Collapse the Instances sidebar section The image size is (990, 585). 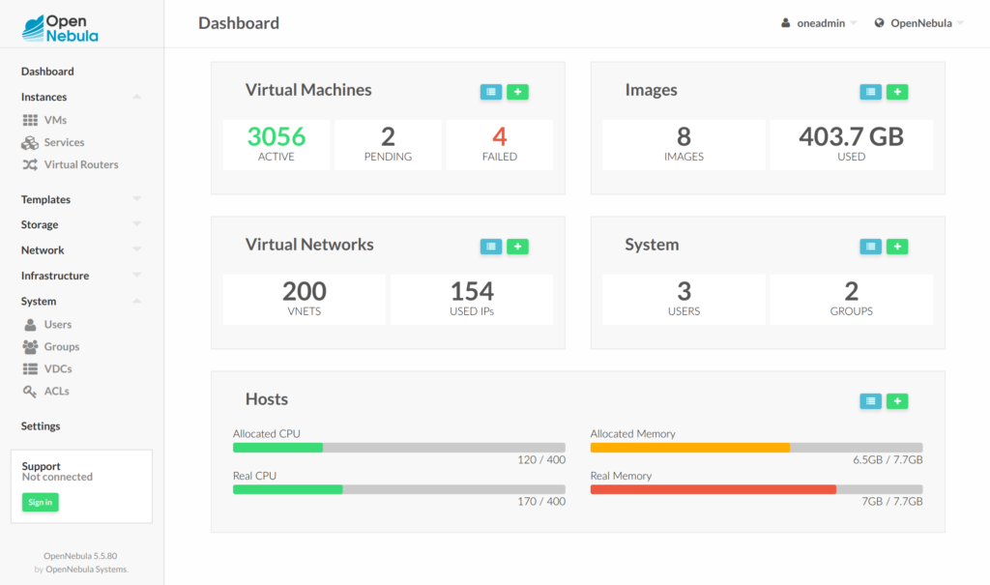(136, 97)
